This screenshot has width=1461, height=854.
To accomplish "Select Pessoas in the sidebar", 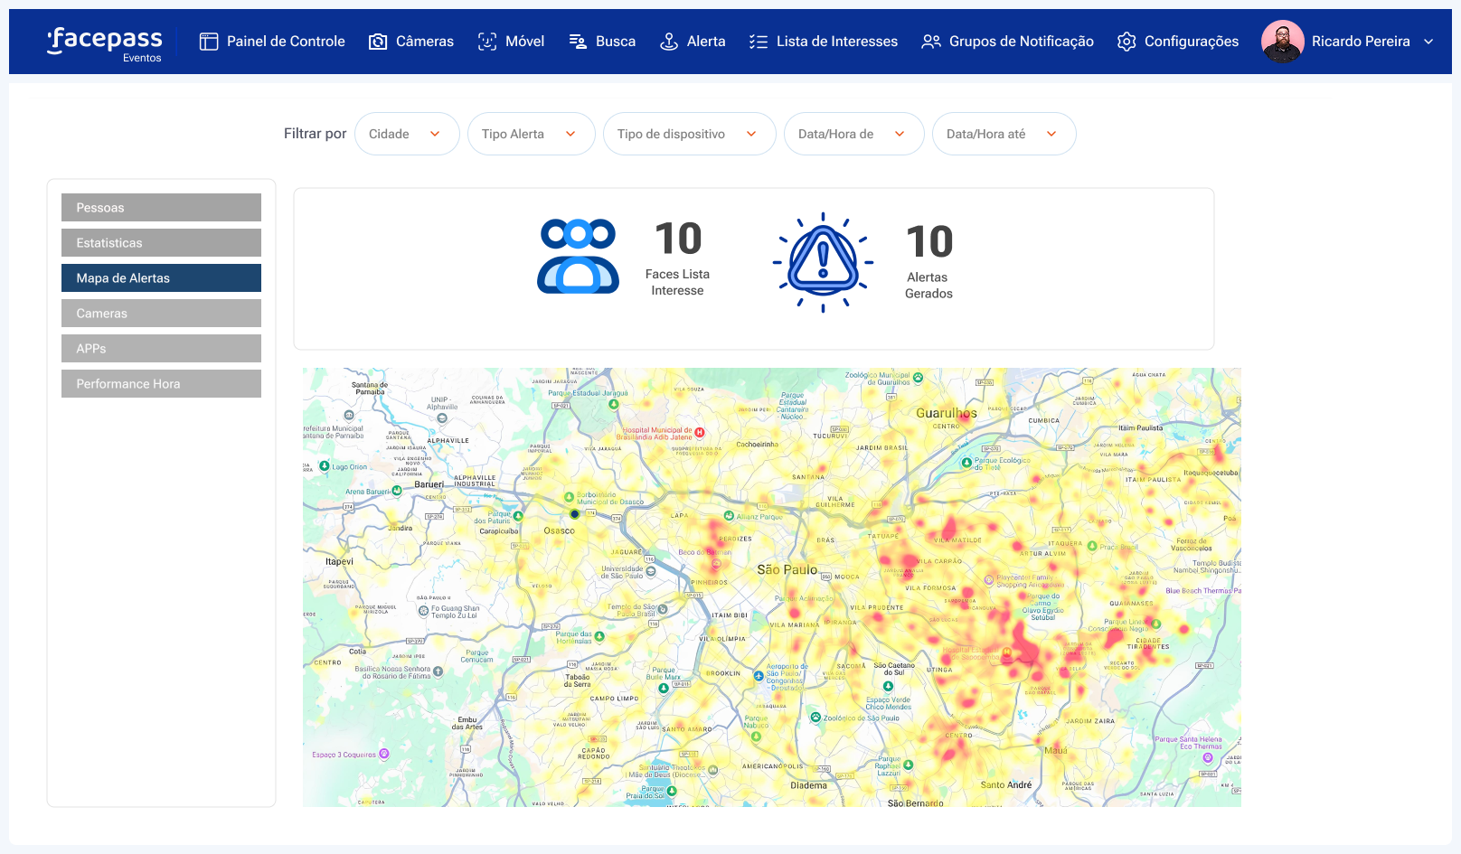I will 161,208.
